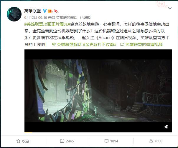
Task: Click the crown membership badge icon
Action: pyautogui.click(x=50, y=11)
